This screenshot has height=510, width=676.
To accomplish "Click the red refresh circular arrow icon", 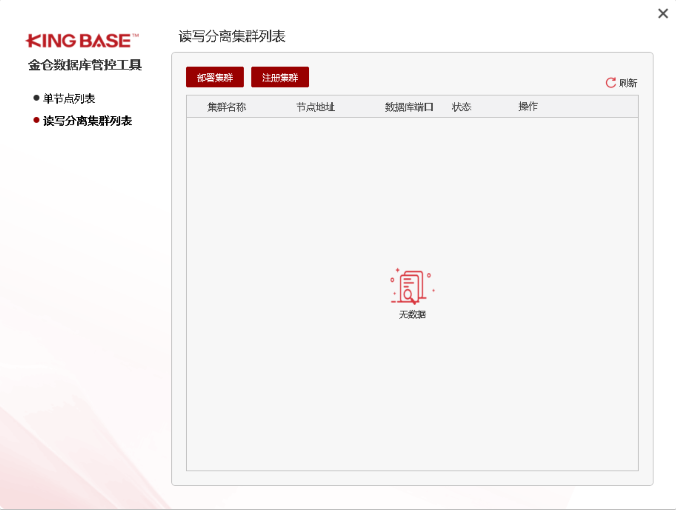I will tap(611, 82).
